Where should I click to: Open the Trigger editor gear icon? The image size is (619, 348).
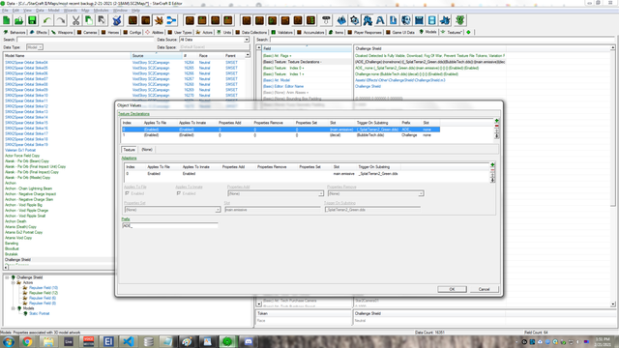(x=355, y=20)
